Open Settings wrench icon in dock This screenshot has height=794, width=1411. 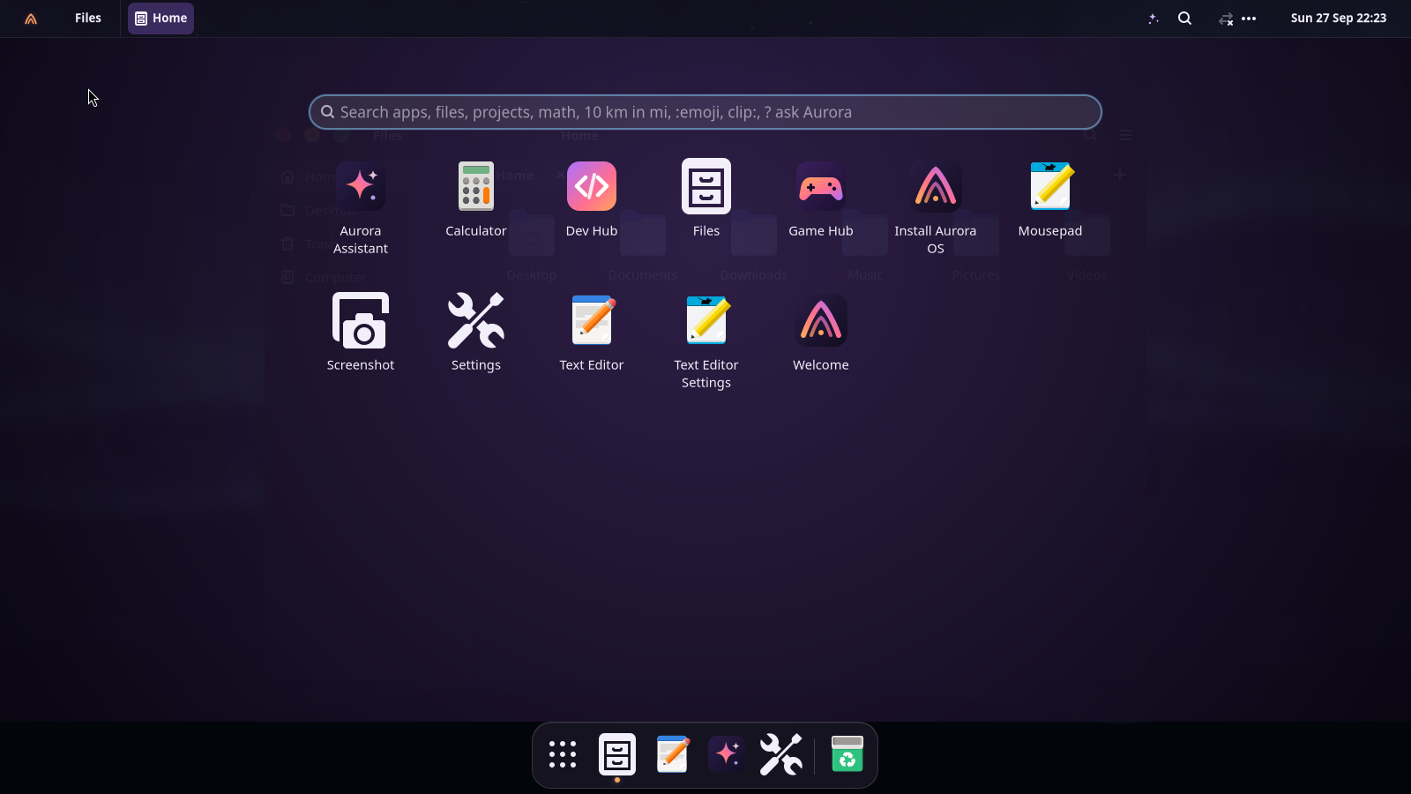[781, 754]
